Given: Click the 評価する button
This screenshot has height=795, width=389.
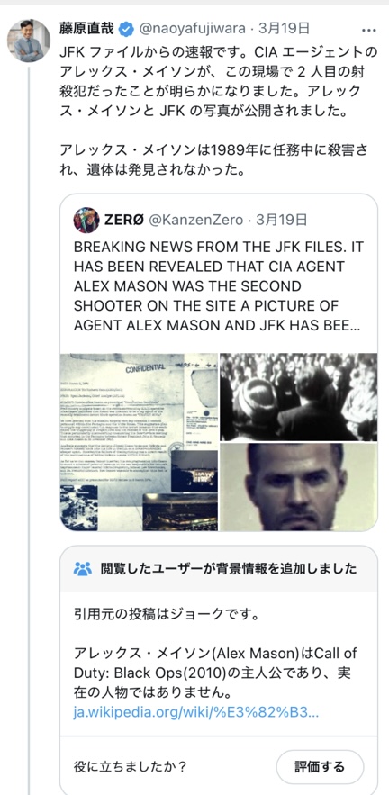Looking at the screenshot, I should tap(320, 766).
